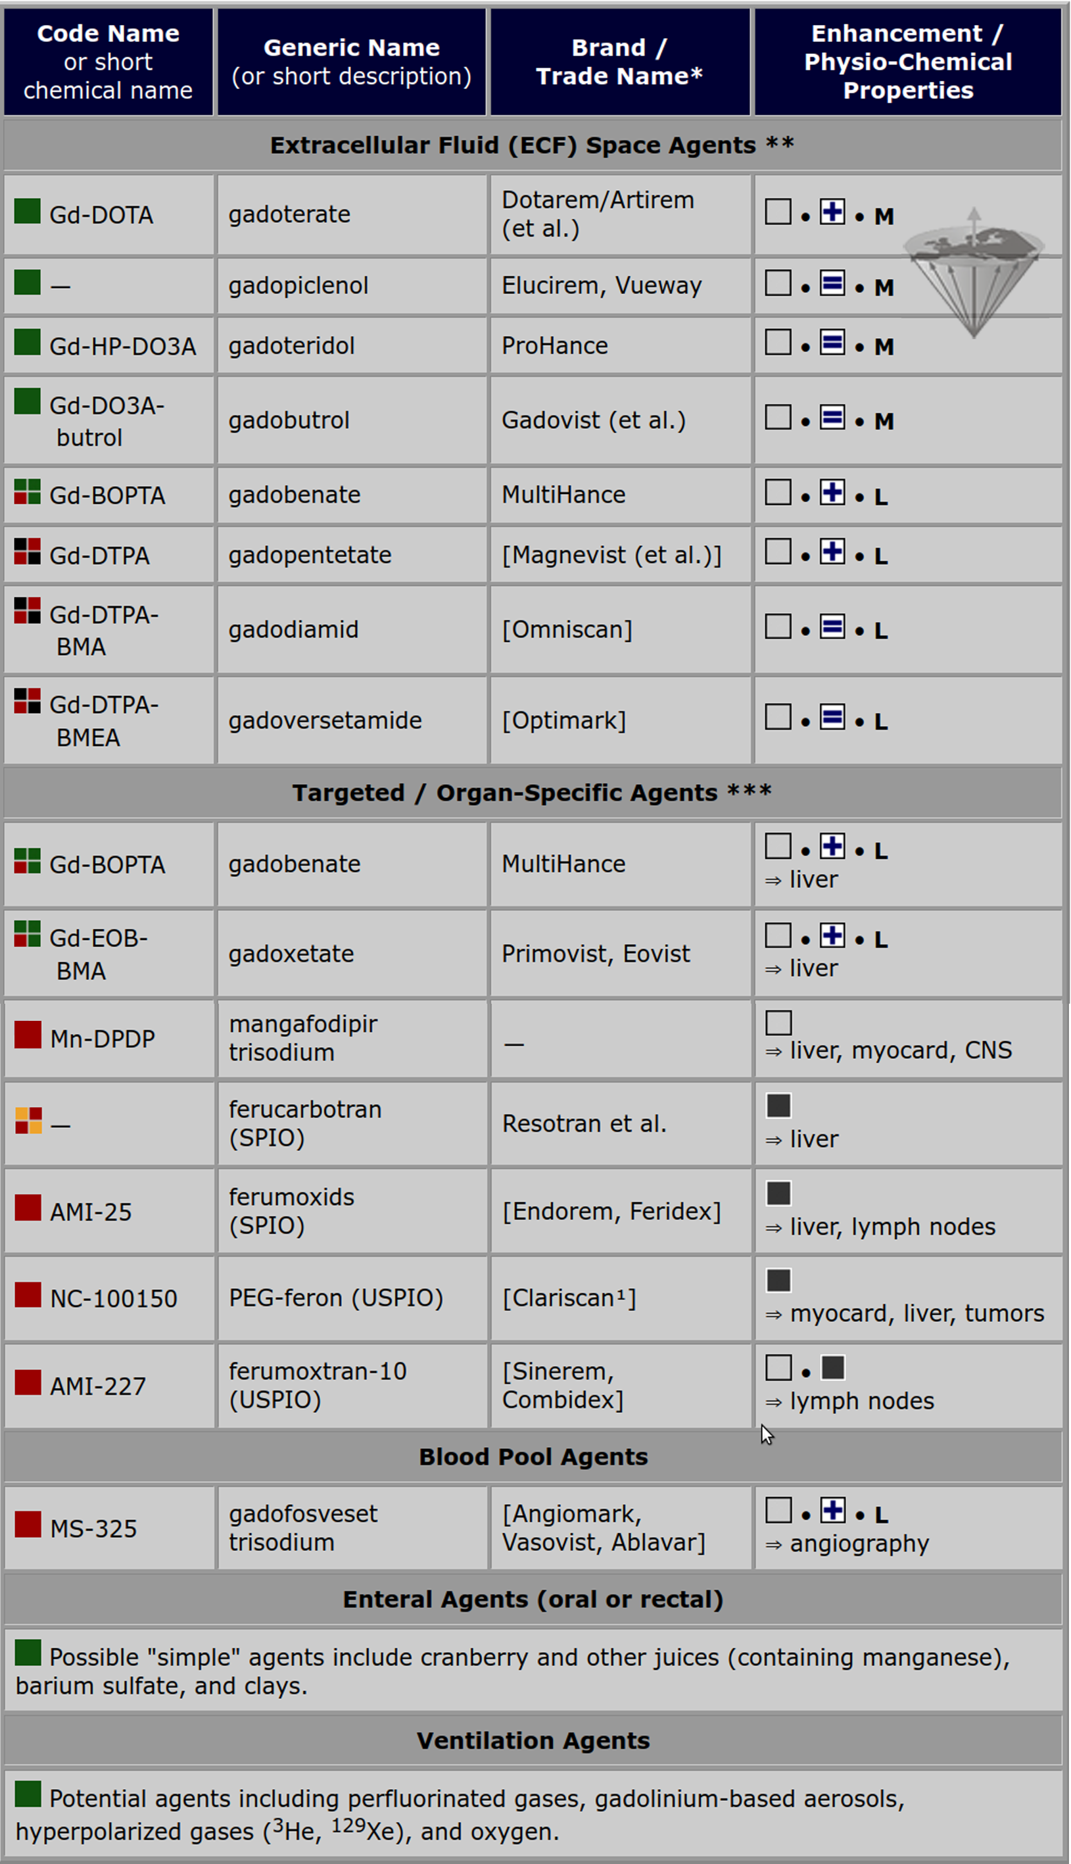Select the Blood Pool Agents section heading
Screen dimensions: 1071x1864
pos(533,1456)
